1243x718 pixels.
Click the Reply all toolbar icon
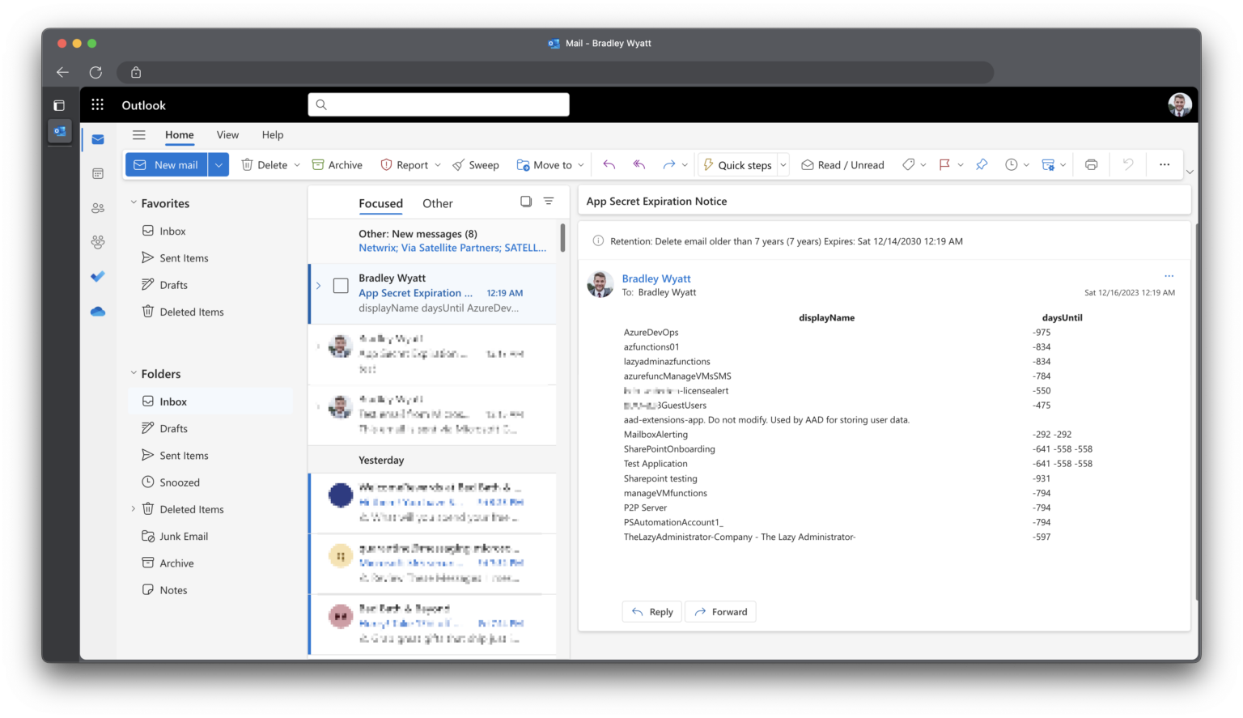click(639, 164)
